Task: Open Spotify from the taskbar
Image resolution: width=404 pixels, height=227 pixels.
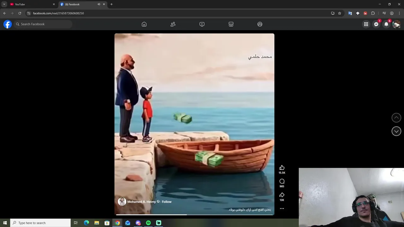Action: [x=148, y=223]
